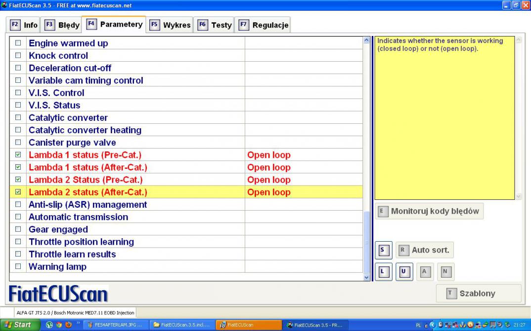Switch to FES4AFTERLAM.JPG taskbar window
This screenshot has width=531, height=331.
coord(115,325)
